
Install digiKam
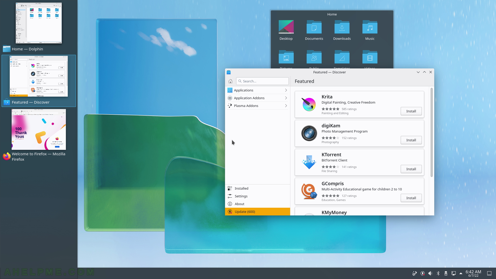[411, 140]
